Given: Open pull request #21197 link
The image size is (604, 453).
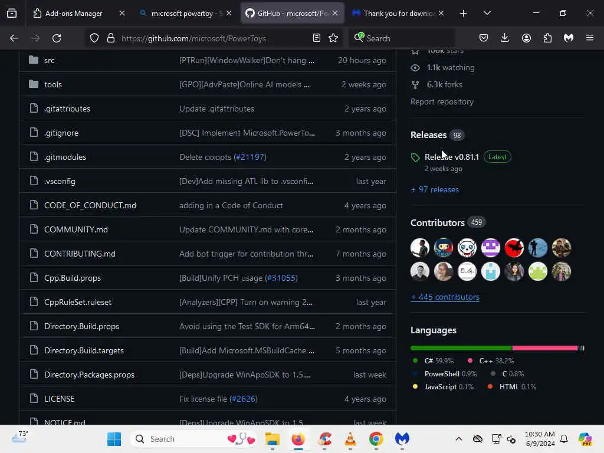Looking at the screenshot, I should click(250, 157).
